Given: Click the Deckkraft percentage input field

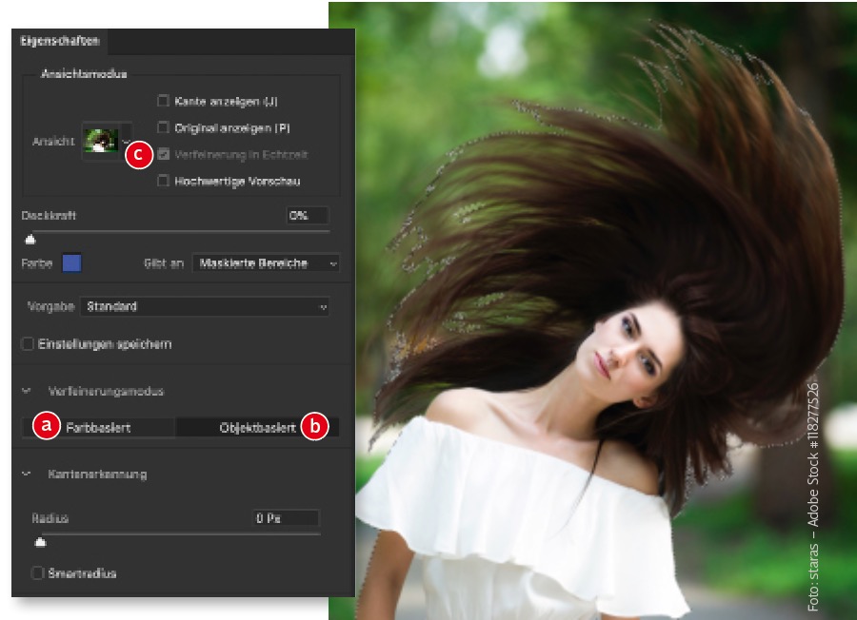Looking at the screenshot, I should pyautogui.click(x=306, y=216).
